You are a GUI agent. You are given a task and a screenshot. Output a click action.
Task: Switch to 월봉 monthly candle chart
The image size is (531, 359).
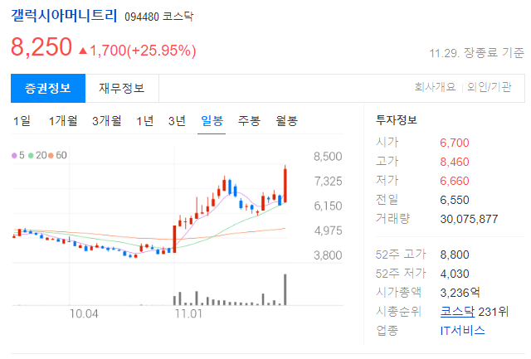tap(286, 121)
